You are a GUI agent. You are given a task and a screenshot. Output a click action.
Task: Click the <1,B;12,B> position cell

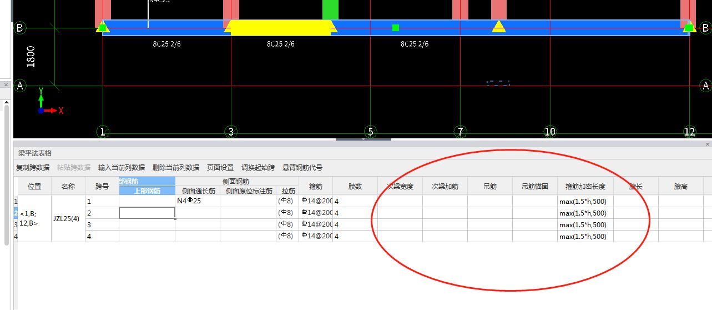[x=34, y=218]
